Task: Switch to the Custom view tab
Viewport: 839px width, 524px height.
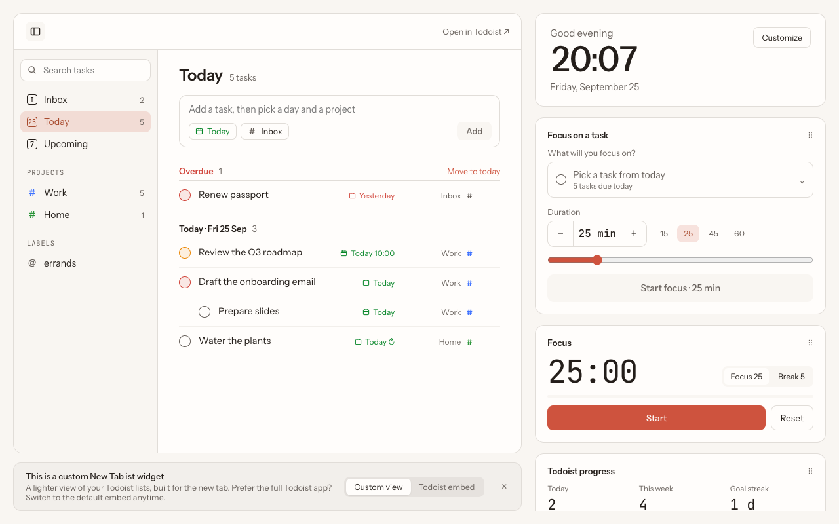Action: [x=378, y=487]
